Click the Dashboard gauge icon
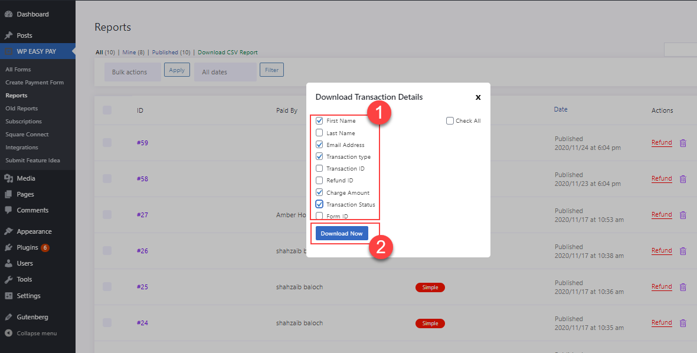This screenshot has height=353, width=697. (x=8, y=14)
